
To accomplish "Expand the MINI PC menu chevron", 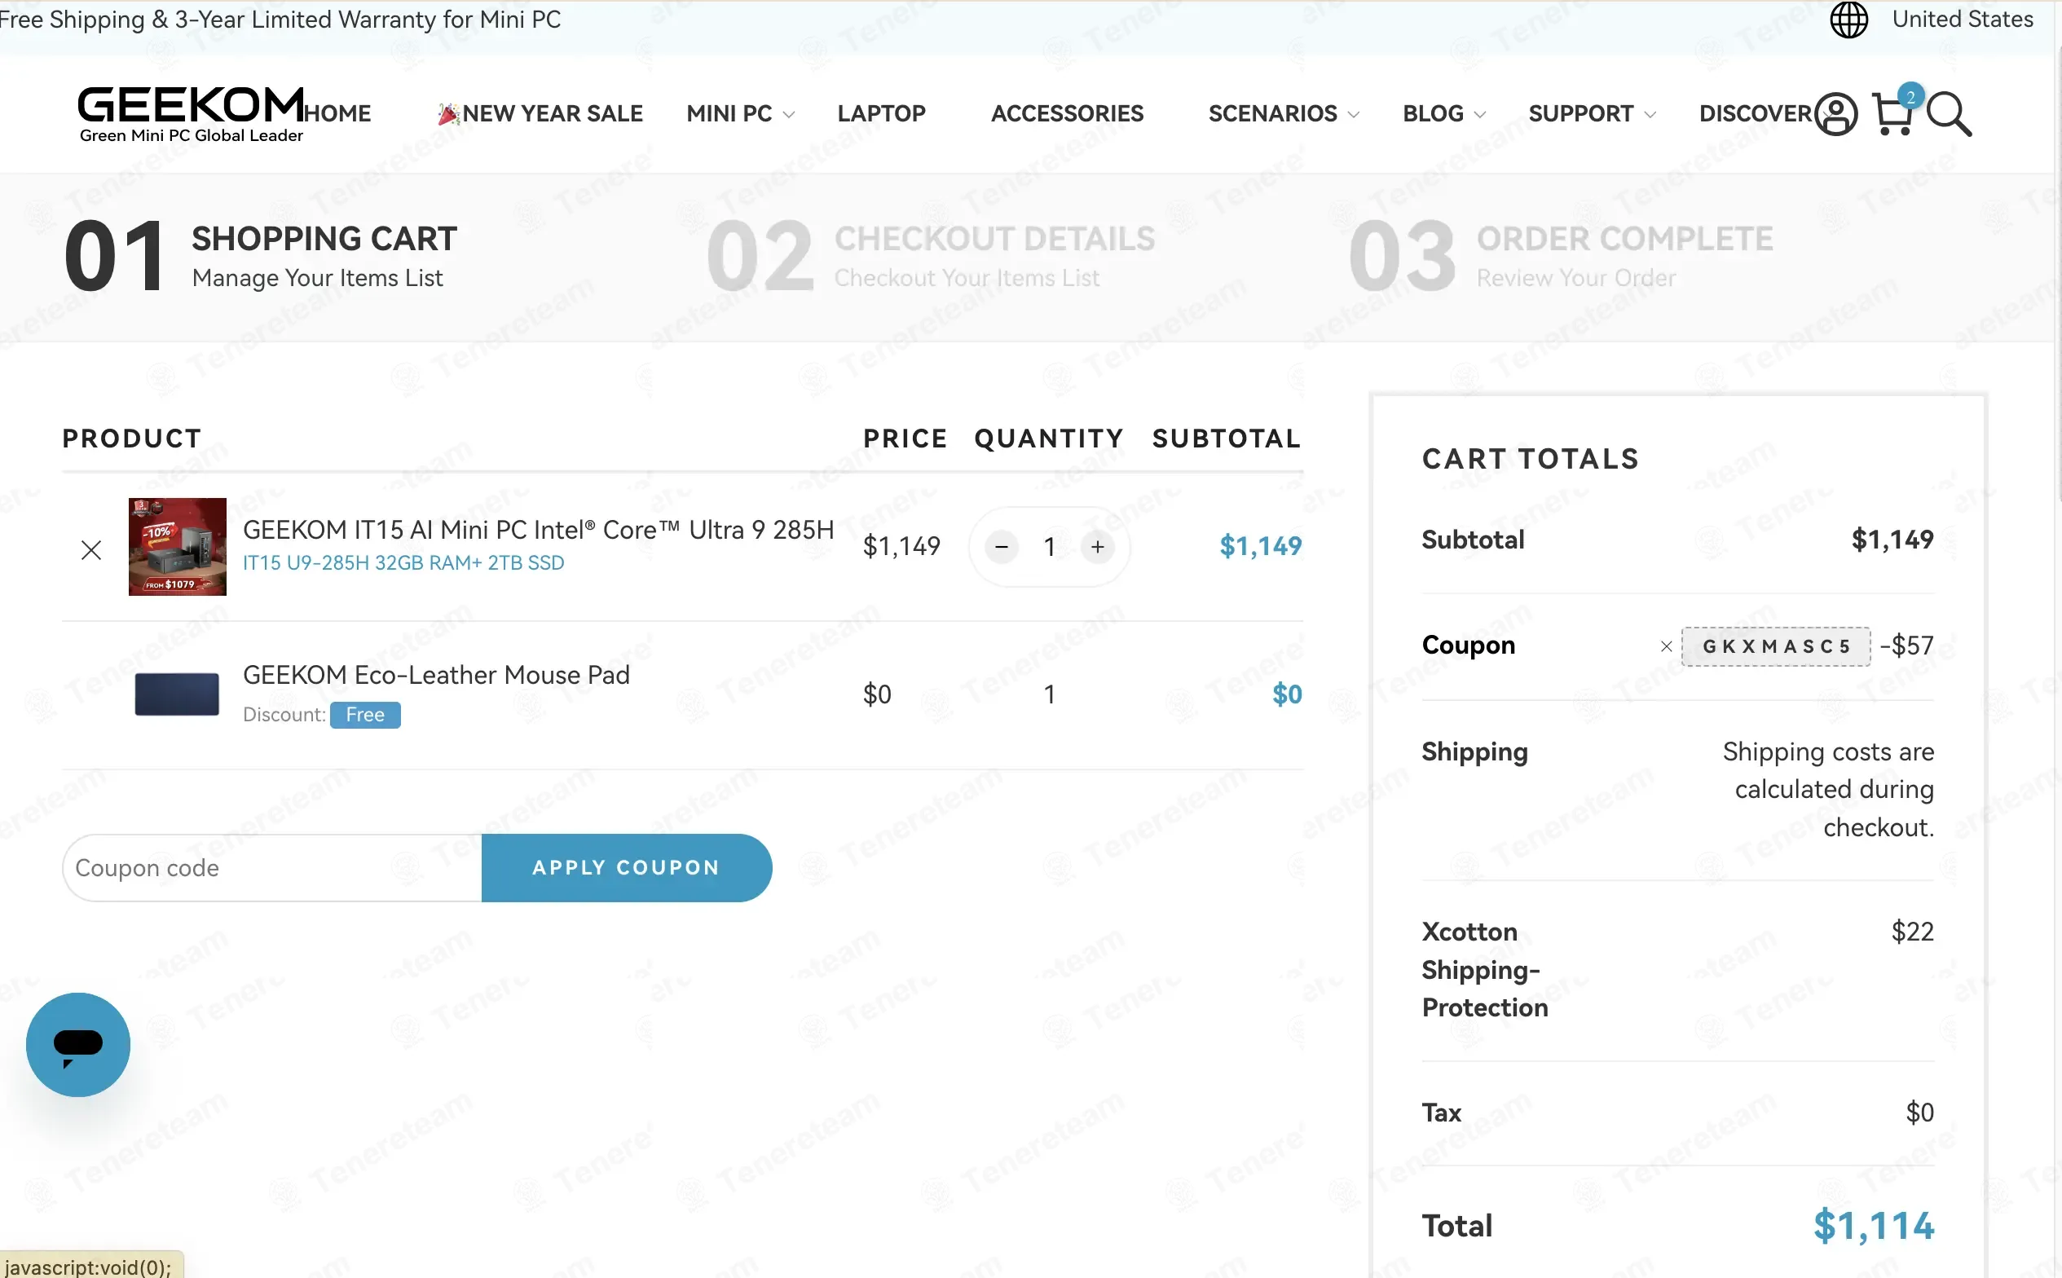I will tap(788, 114).
